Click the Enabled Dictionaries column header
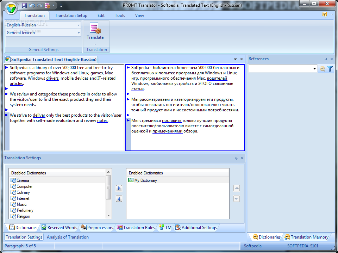This screenshot has width=338, height=253. click(x=177, y=173)
